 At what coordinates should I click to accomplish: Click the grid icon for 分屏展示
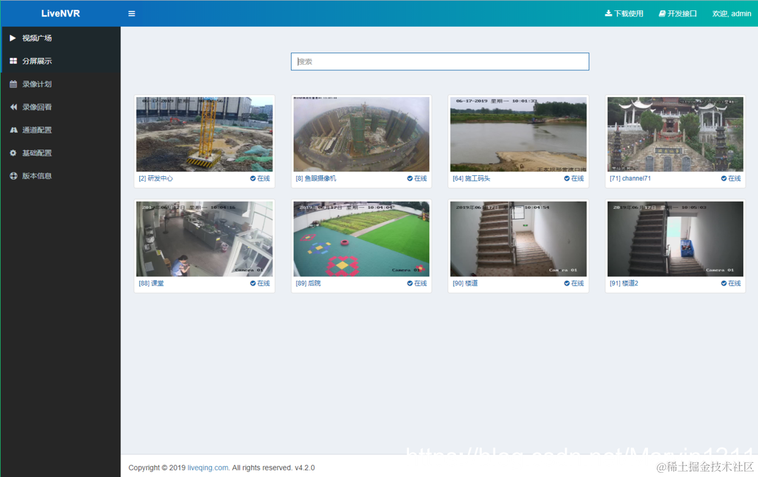tap(13, 61)
